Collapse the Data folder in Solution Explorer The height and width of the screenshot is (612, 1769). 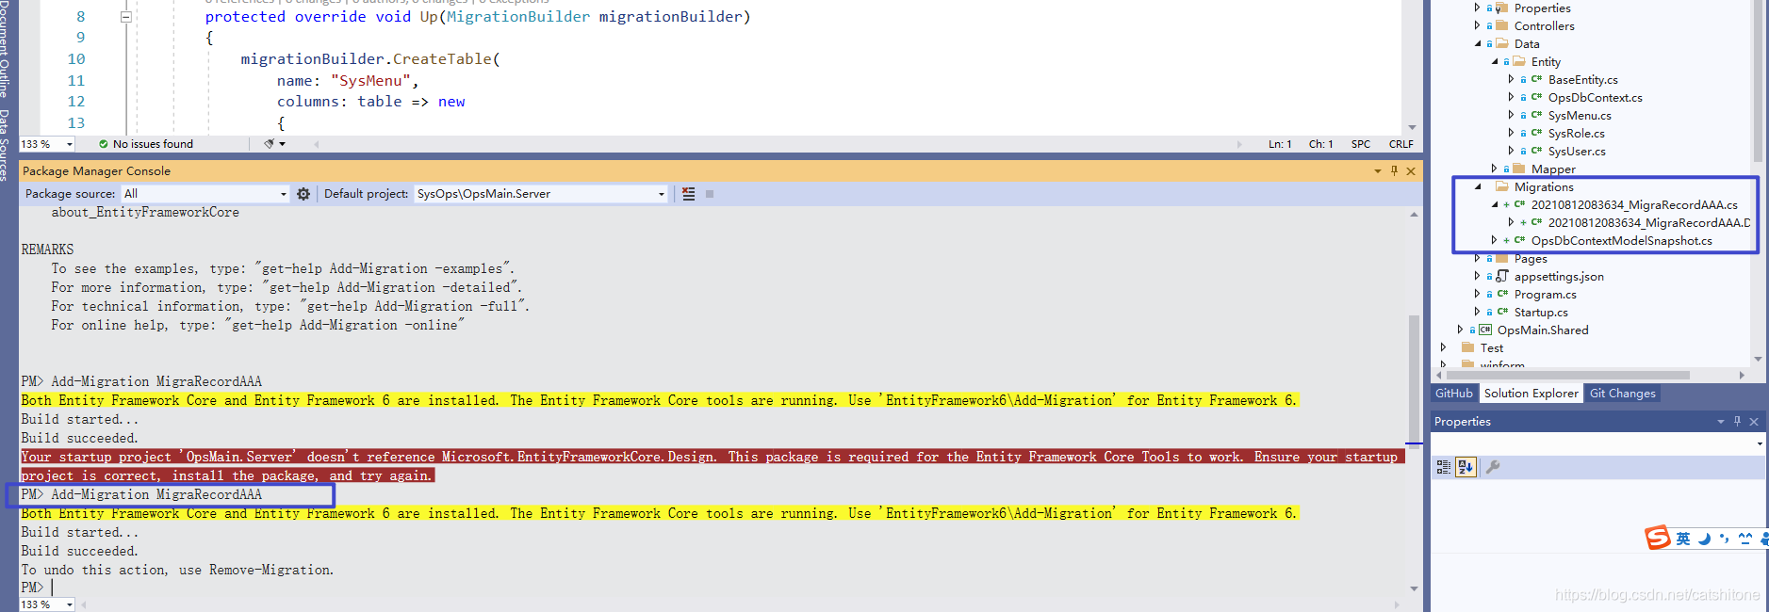[1477, 44]
